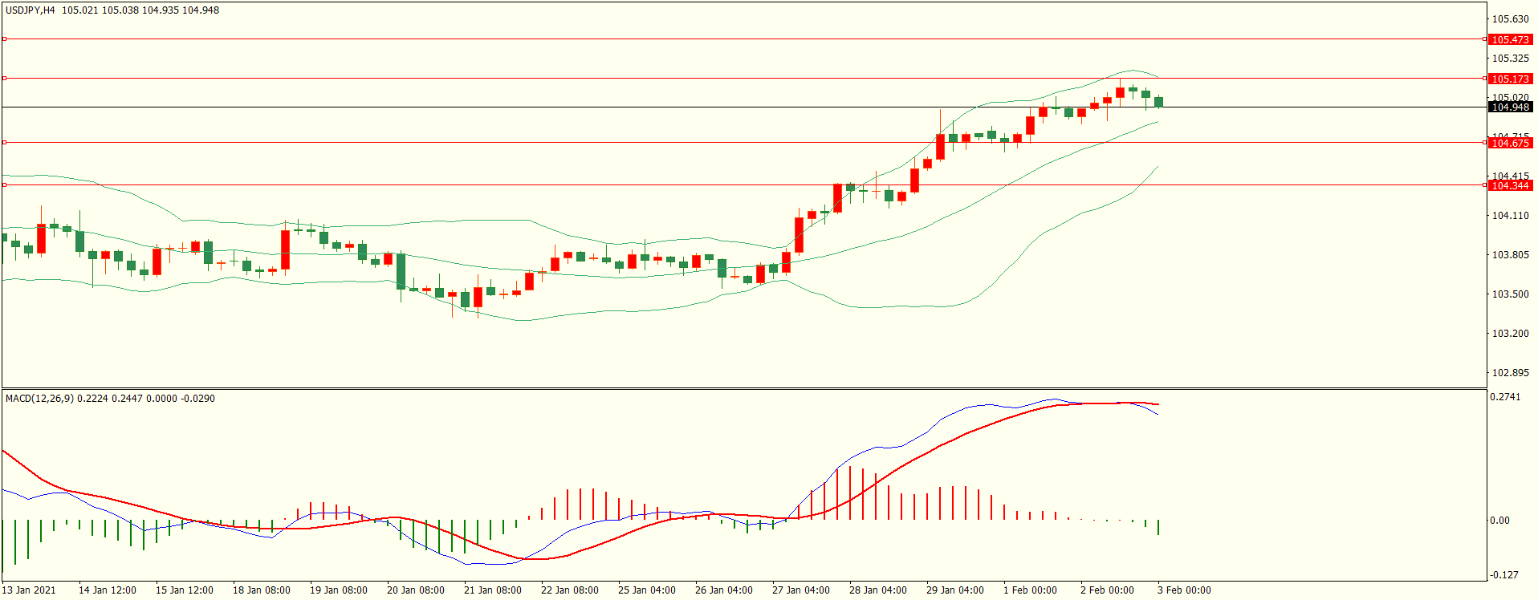Click the 13 Jan 2021 date label
The height and width of the screenshot is (600, 1538).
click(29, 590)
